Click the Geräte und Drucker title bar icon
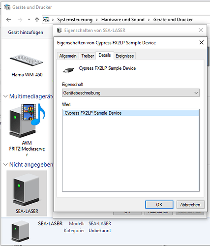210x246 pixels. tap(7, 7)
